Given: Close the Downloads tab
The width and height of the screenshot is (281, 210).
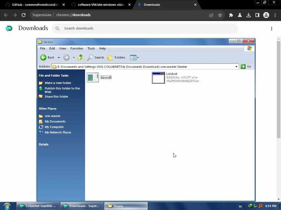Looking at the screenshot, I should coord(195,5).
